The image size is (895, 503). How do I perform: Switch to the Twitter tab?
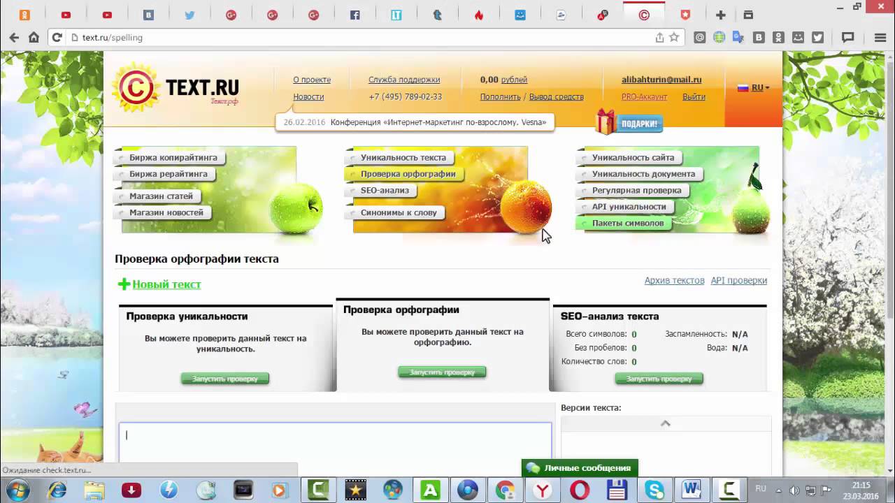point(189,15)
